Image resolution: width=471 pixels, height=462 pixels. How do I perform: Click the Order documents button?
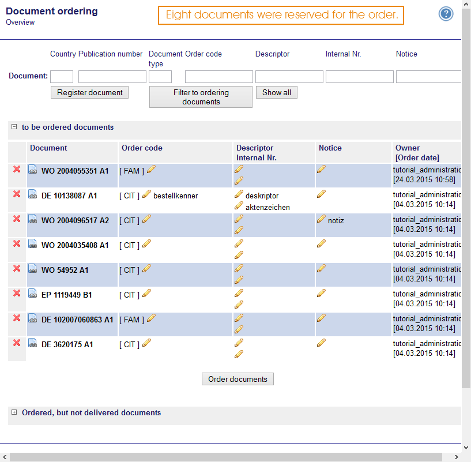coord(238,379)
